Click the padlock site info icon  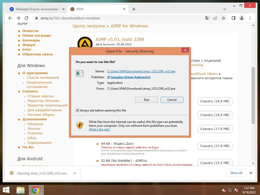tap(37, 18)
